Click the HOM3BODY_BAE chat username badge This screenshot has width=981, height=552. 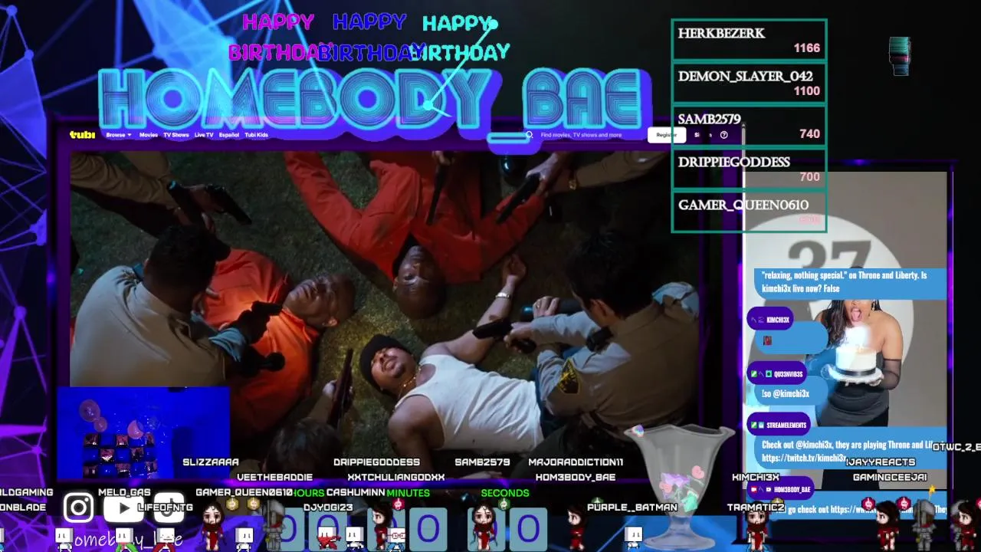[x=779, y=489]
